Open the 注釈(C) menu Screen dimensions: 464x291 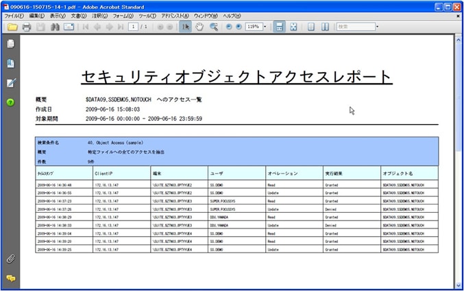[99, 15]
